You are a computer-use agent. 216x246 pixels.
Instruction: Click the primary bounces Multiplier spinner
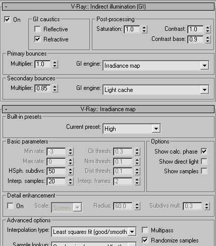pyautogui.click(x=55, y=64)
